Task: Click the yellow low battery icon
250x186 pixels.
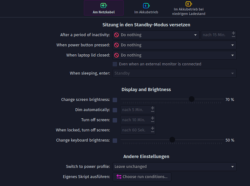Action: (x=189, y=4)
